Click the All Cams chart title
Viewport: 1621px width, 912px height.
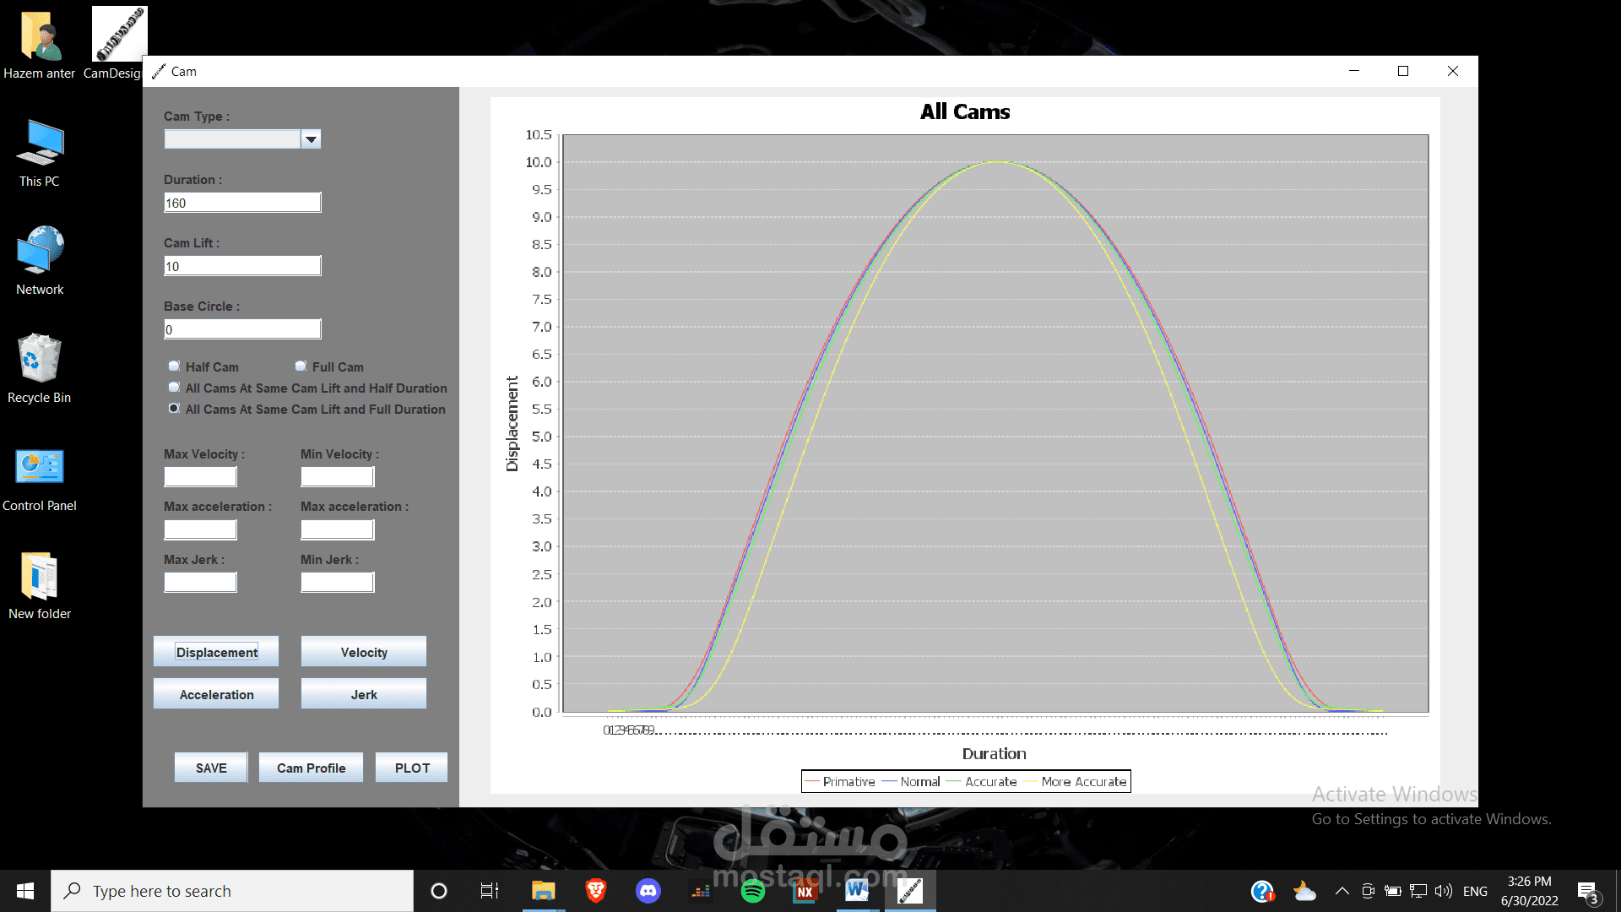coord(965,111)
